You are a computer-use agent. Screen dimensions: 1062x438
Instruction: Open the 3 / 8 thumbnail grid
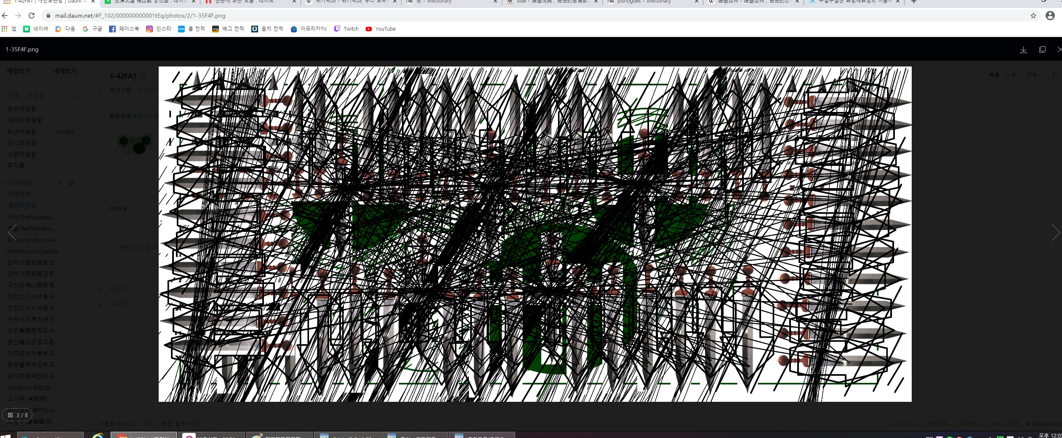click(x=17, y=415)
